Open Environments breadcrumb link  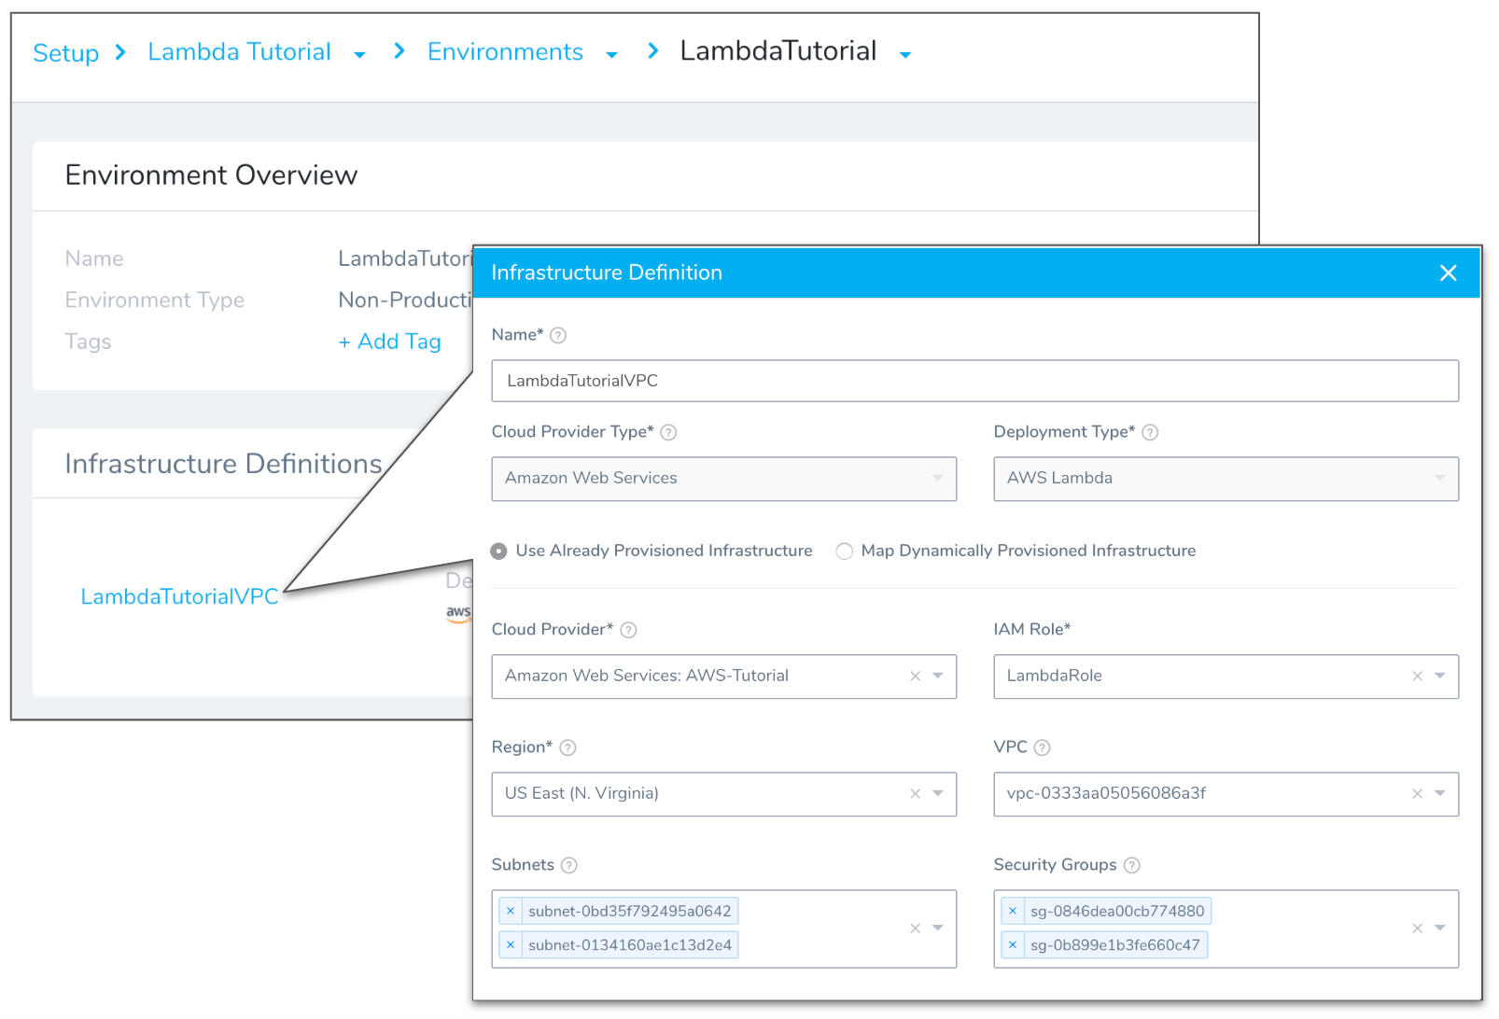tap(505, 51)
